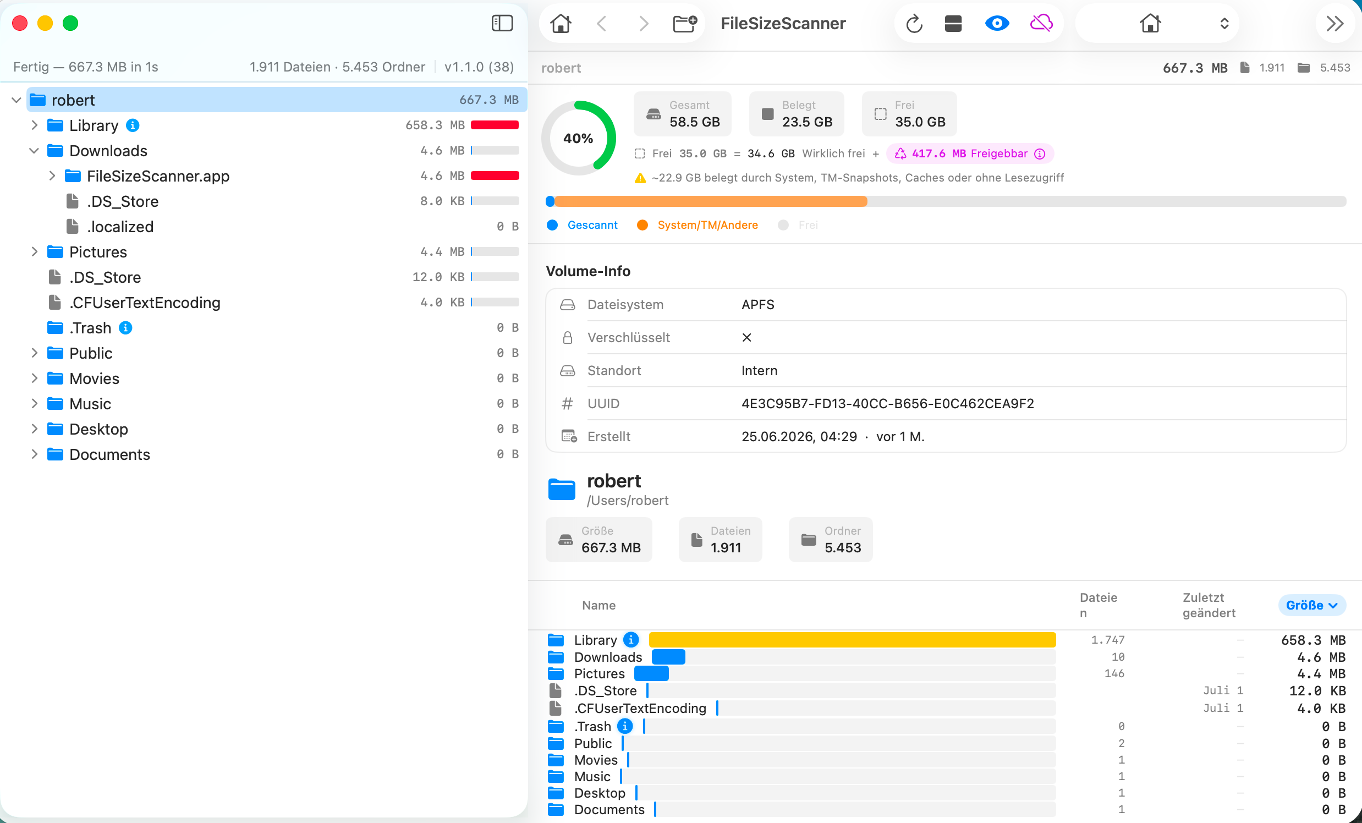Expand the Public folder in tree
This screenshot has width=1362, height=823.
34,353
